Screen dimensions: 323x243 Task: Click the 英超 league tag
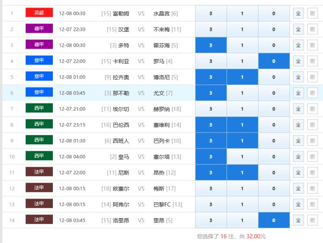(x=39, y=13)
